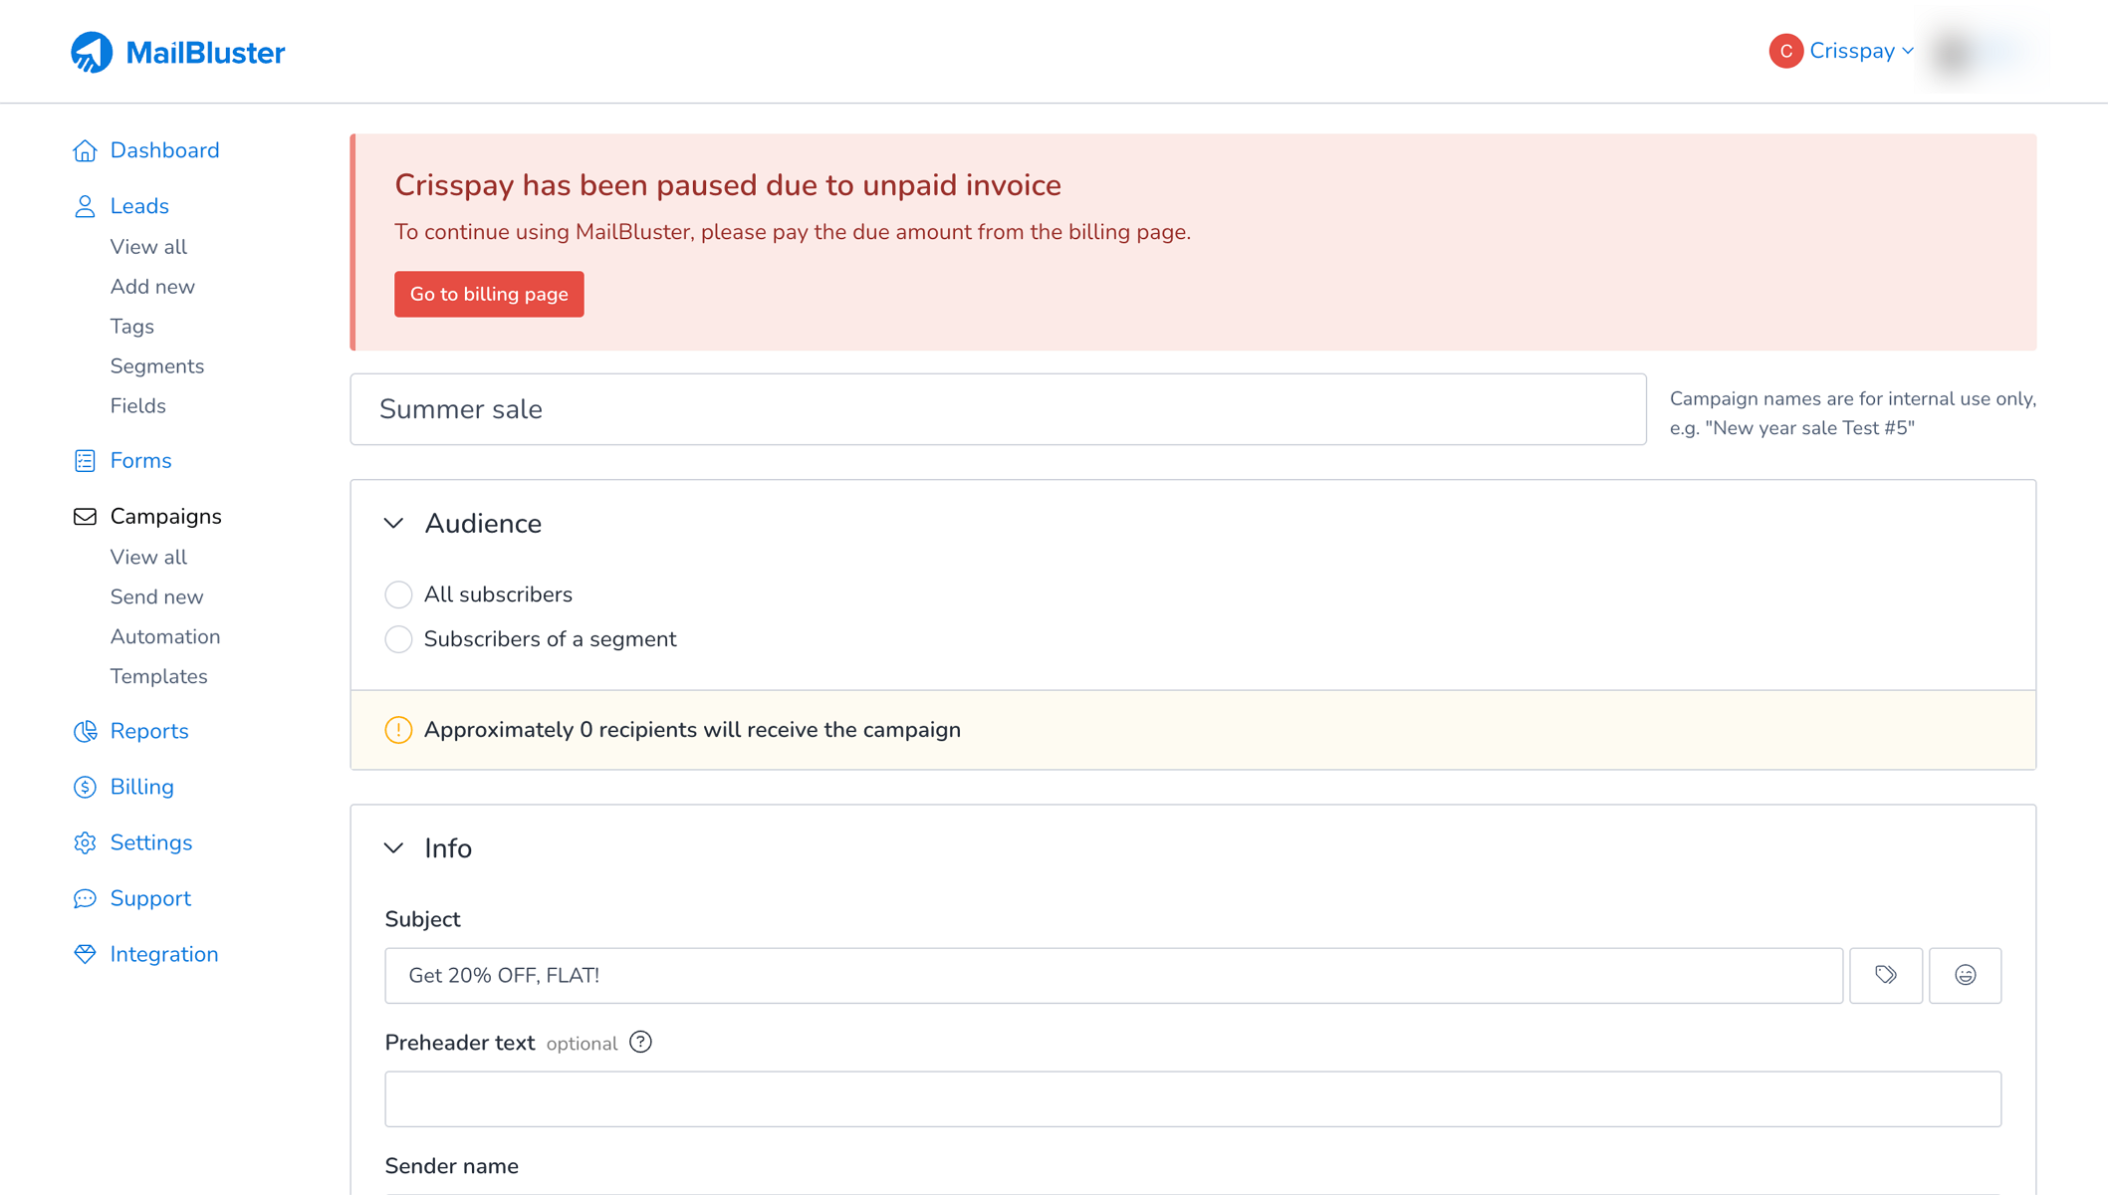Click the Settings gear icon
This screenshot has height=1195, width=2108.
point(85,842)
